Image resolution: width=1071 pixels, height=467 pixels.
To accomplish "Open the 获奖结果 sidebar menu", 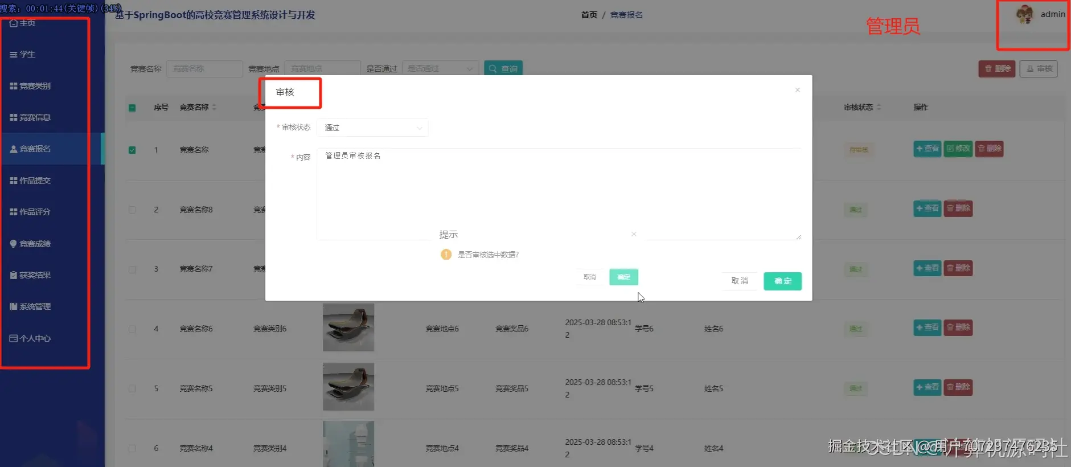I will pyautogui.click(x=30, y=275).
